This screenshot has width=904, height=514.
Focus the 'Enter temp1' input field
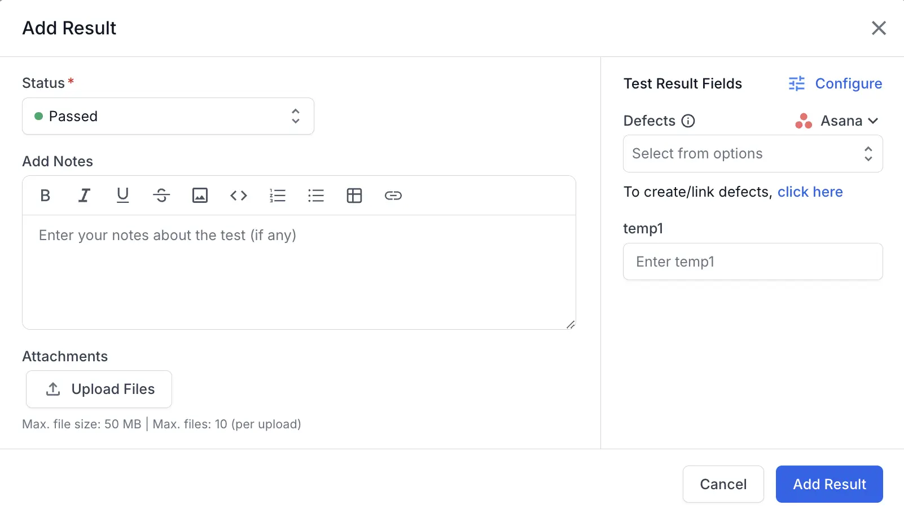coord(752,262)
